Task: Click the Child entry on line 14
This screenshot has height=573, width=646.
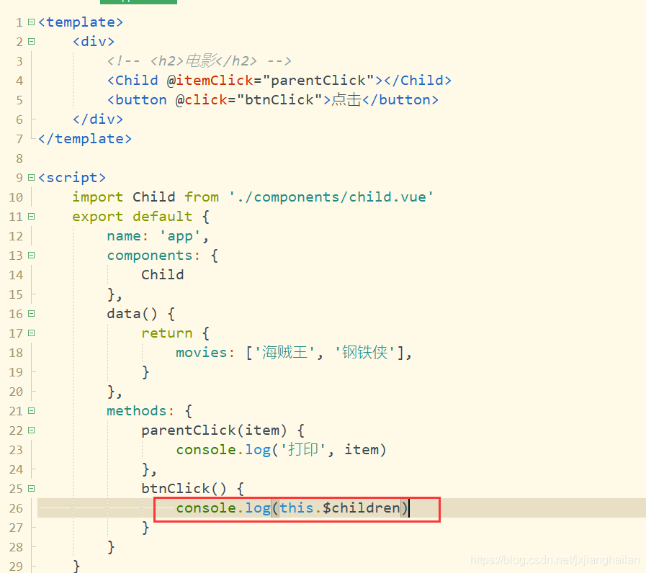Action: 163,275
